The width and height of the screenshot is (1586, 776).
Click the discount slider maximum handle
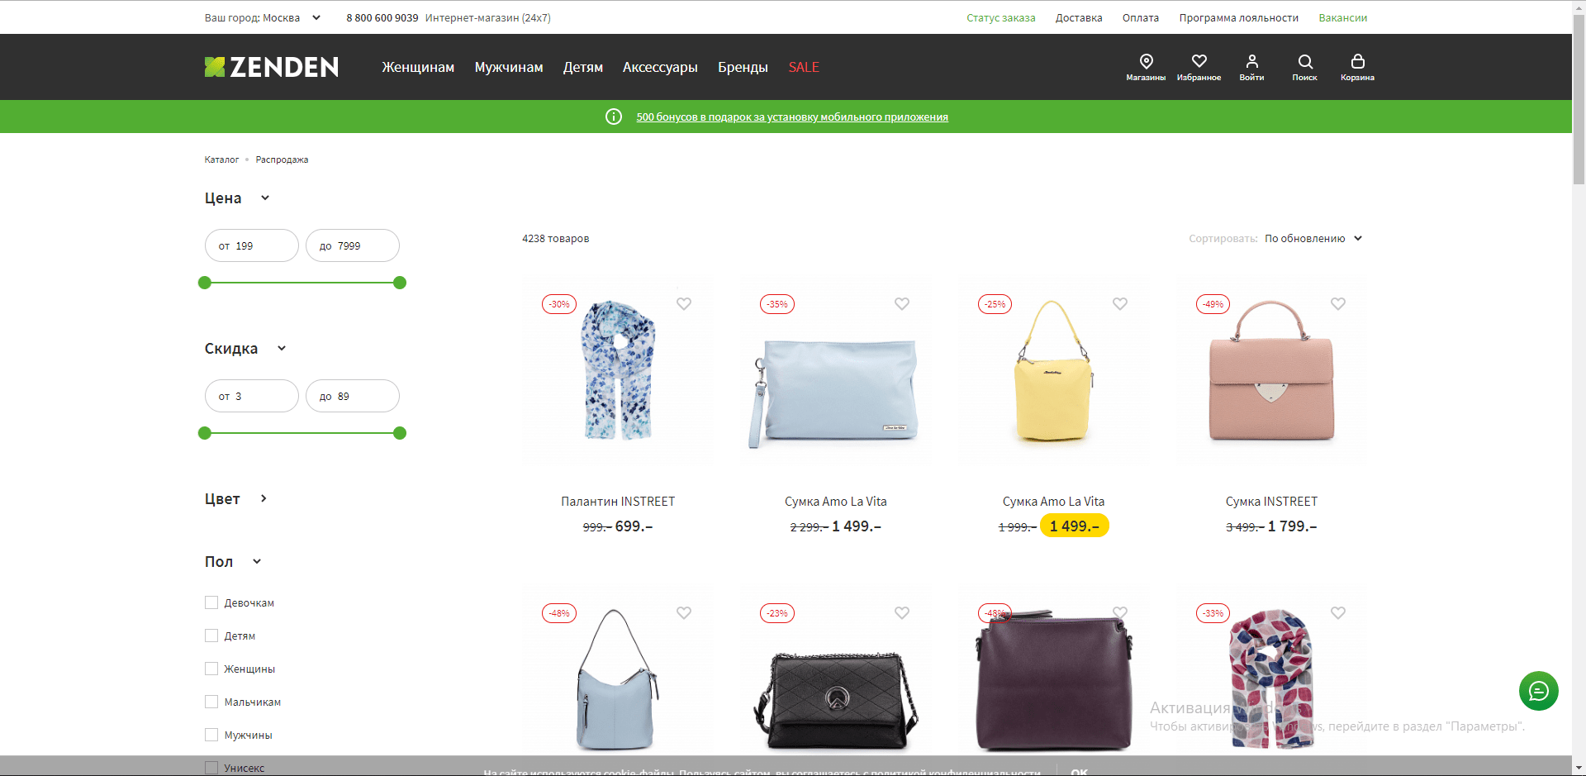coord(400,433)
